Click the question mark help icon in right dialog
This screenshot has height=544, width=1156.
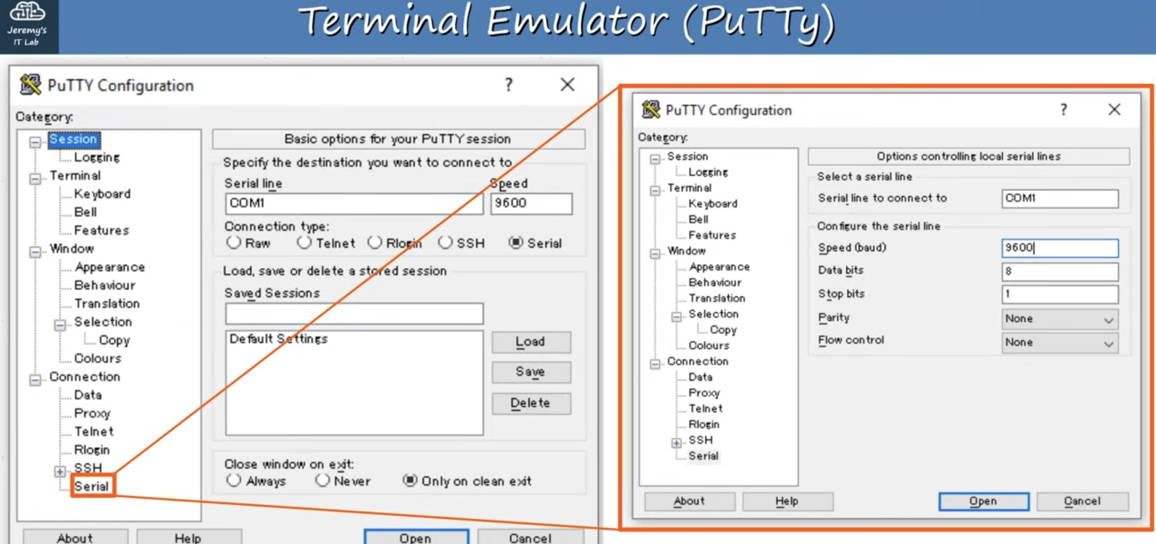pos(1063,110)
